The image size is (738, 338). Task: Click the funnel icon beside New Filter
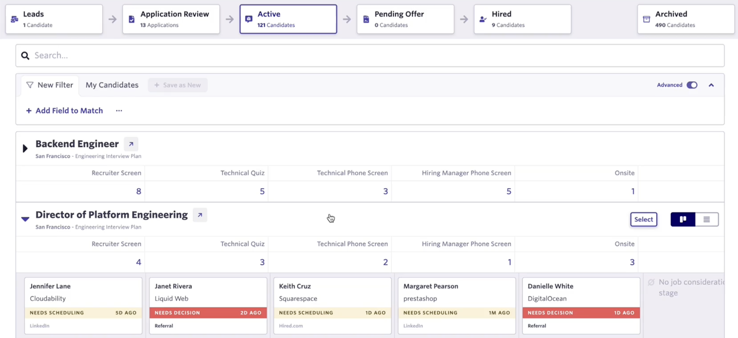coord(30,85)
